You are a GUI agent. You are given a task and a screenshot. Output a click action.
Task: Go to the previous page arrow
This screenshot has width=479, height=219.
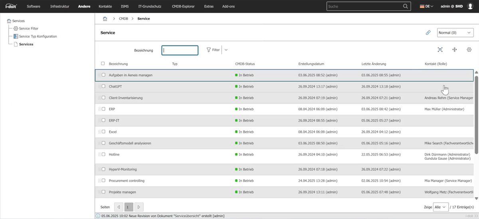click(119, 207)
